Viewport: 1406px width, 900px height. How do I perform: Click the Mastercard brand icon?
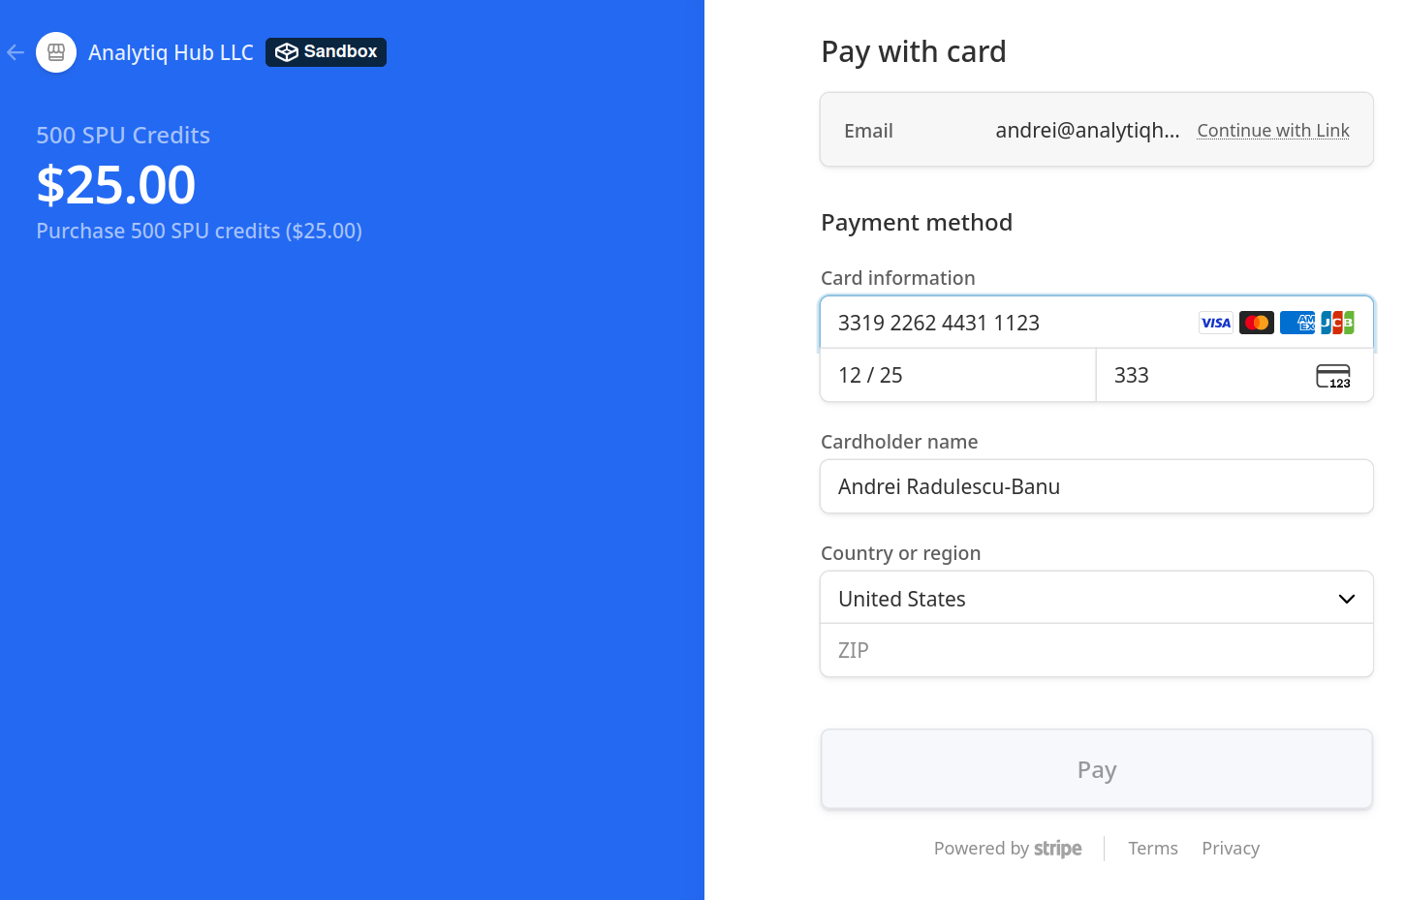(x=1257, y=323)
